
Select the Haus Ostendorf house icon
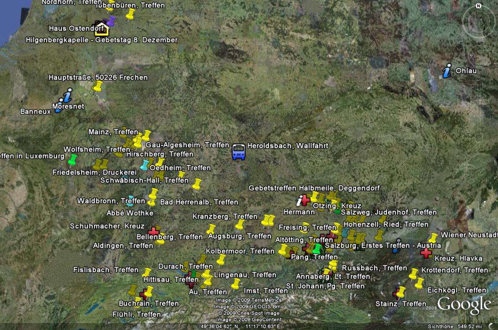(x=102, y=29)
